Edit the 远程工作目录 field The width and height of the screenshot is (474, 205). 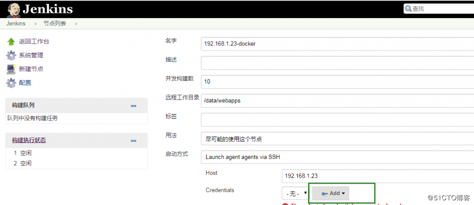[337, 101]
